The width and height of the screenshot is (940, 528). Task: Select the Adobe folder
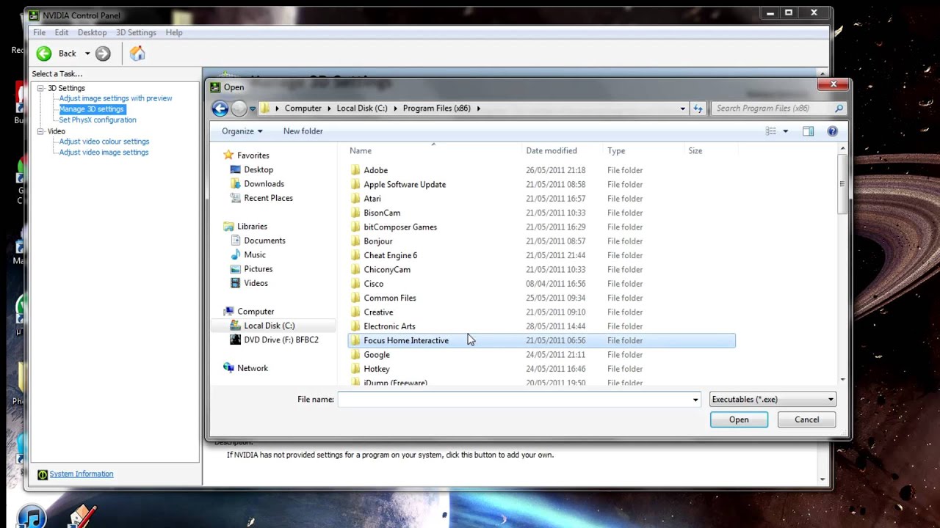tap(375, 170)
